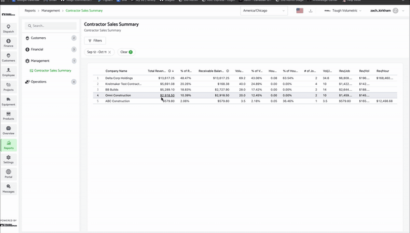The height and width of the screenshot is (233, 410).
Task: Click the company logo at top left
Action: [9, 15]
